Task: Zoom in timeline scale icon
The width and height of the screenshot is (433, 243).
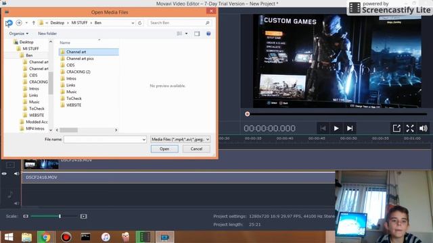Action: [84, 217]
